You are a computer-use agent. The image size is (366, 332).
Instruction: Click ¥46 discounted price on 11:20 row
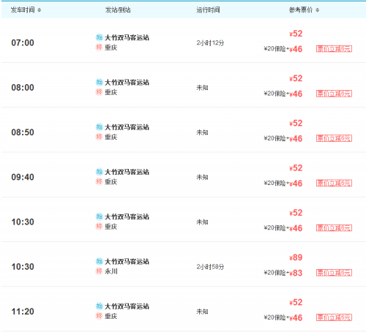click(296, 317)
